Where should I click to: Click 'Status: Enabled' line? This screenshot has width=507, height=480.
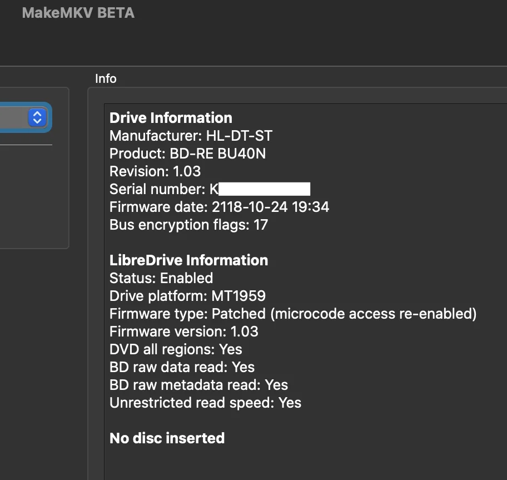[x=161, y=278]
